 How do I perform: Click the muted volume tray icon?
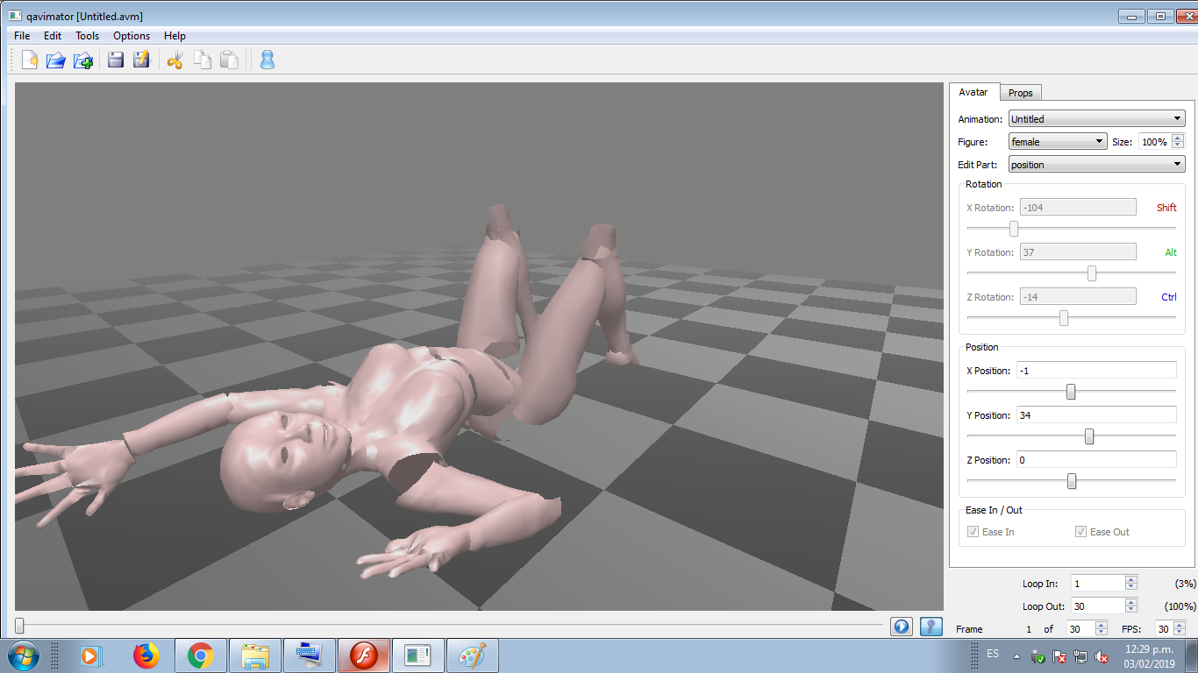[x=1102, y=656]
